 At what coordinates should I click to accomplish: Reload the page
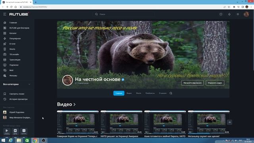pos(12,7)
